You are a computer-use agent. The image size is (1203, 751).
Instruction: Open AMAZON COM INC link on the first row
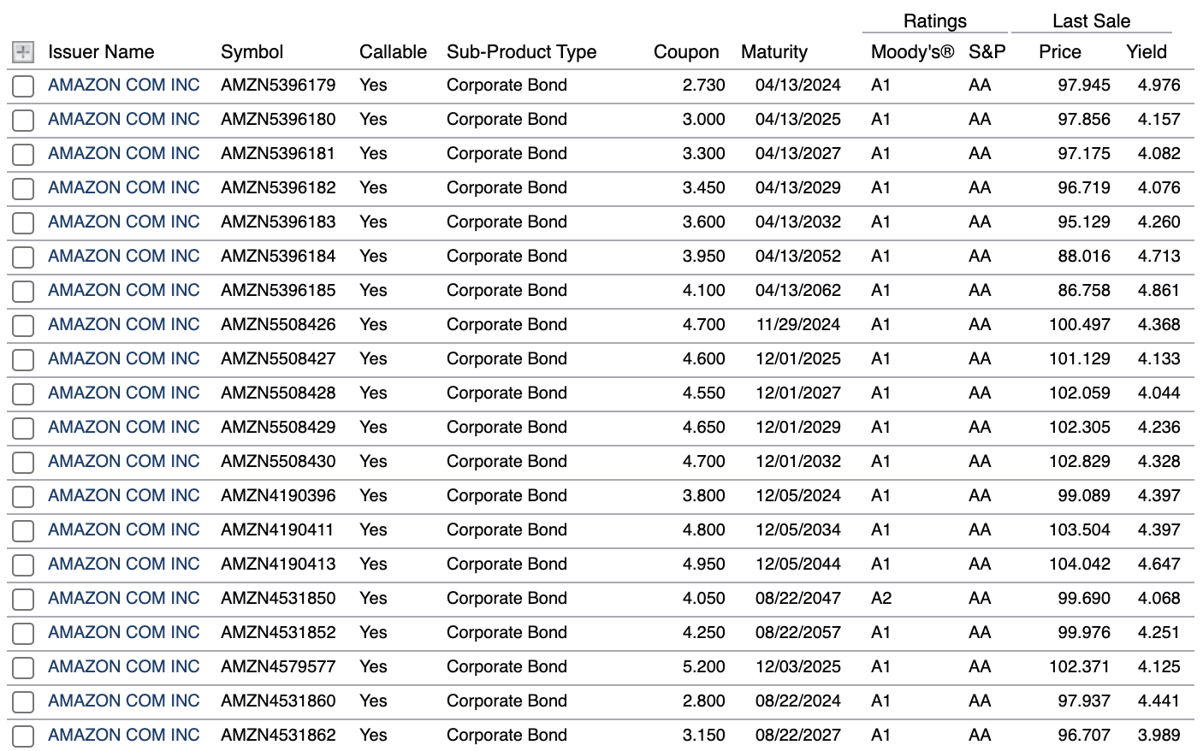tap(123, 85)
